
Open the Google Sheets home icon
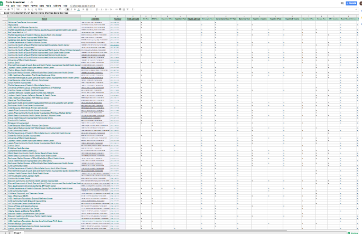1,4
